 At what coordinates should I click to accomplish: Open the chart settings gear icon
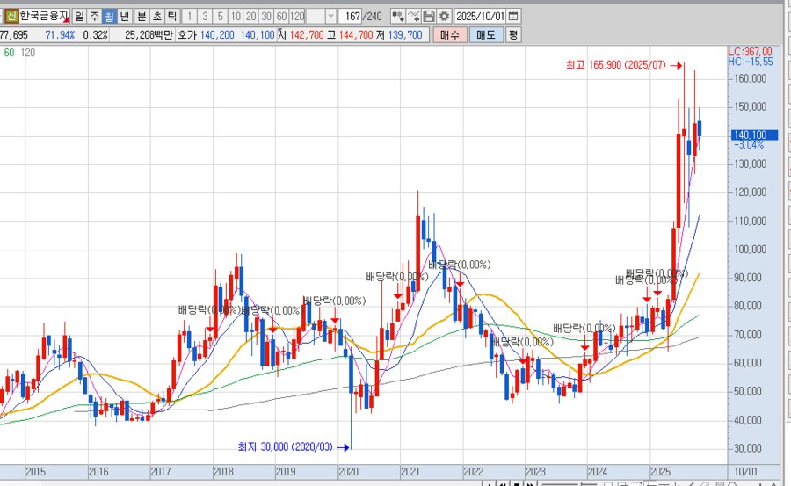444,16
